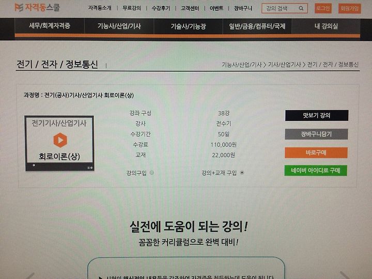Open 수강후기 menu

[x=161, y=8]
